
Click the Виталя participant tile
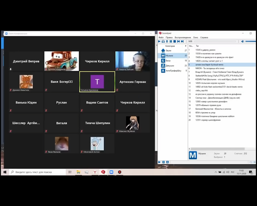(x=62, y=123)
